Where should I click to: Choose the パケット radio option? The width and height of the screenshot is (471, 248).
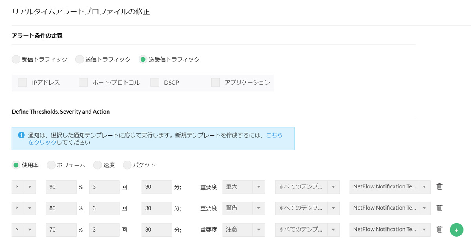[x=128, y=165]
